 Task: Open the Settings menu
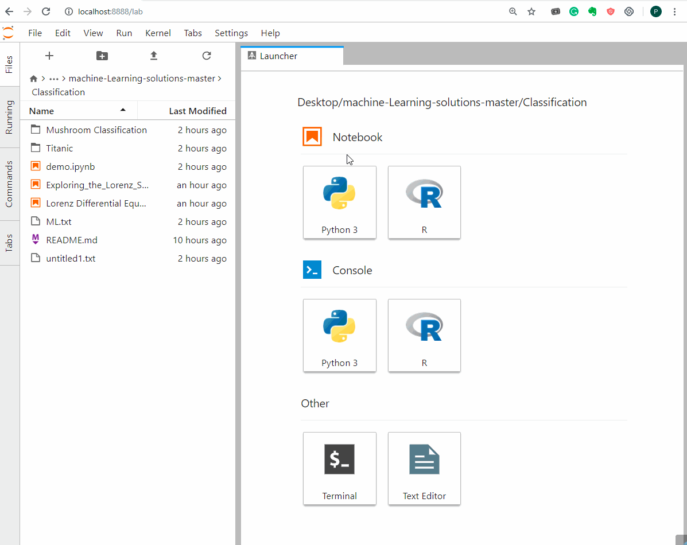click(x=231, y=33)
